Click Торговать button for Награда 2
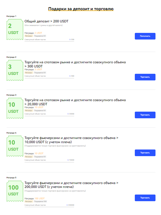This screenshot has width=161, height=215. pyautogui.click(x=145, y=77)
